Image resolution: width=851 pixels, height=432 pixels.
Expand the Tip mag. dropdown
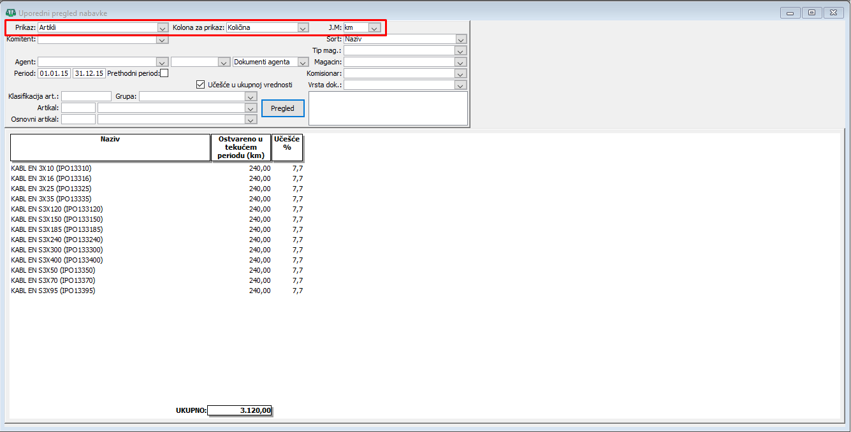click(x=461, y=51)
